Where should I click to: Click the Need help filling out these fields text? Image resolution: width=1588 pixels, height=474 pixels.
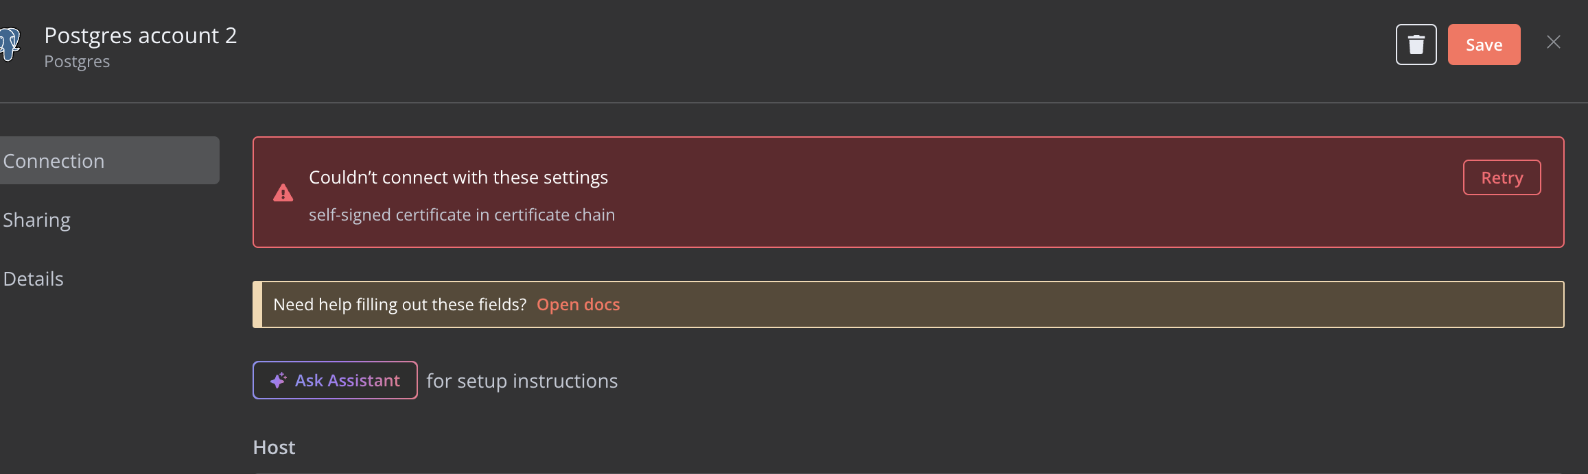coord(399,304)
